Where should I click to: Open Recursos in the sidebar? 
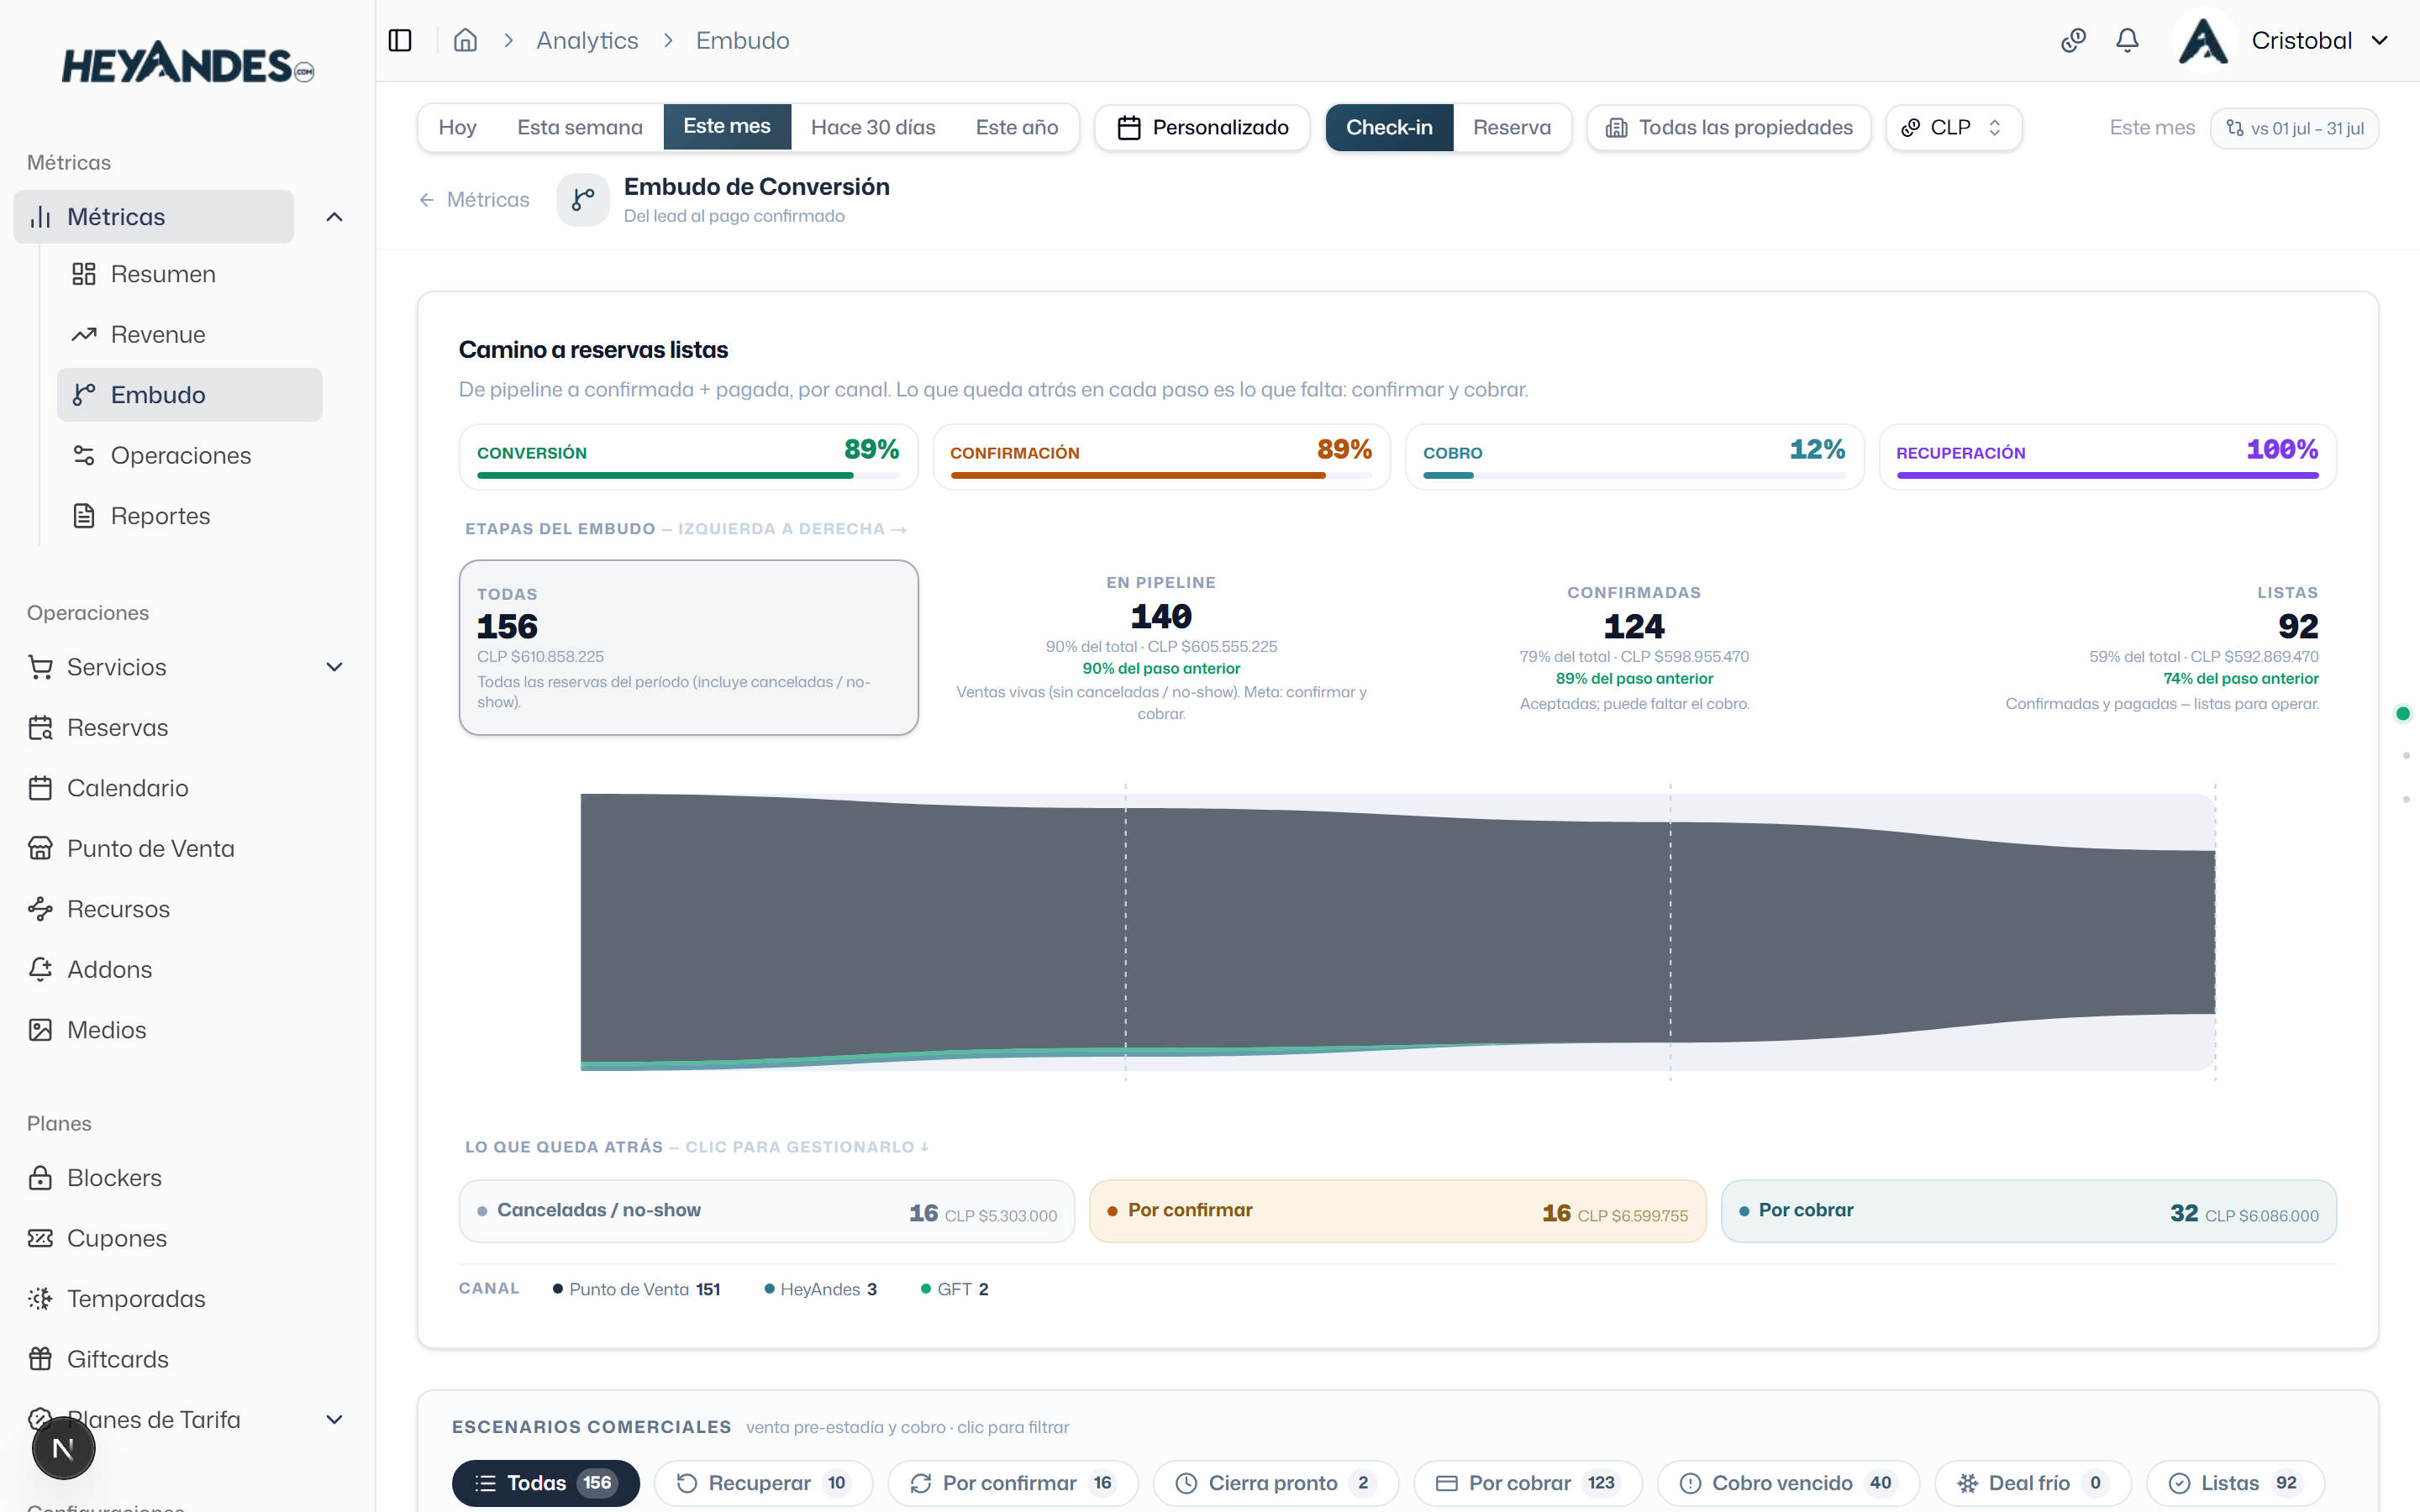[187, 909]
